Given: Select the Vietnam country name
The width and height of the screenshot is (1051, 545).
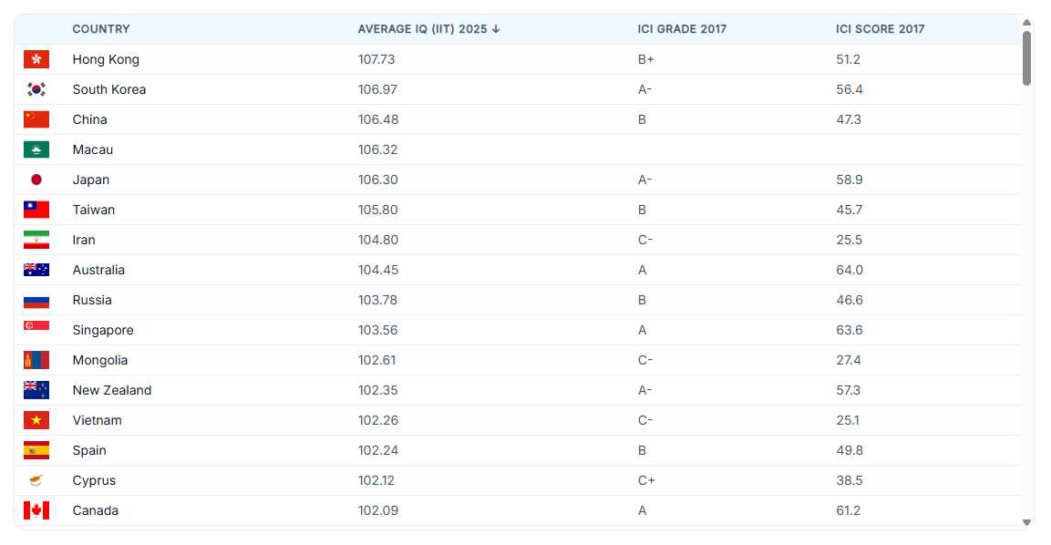Looking at the screenshot, I should 98,420.
